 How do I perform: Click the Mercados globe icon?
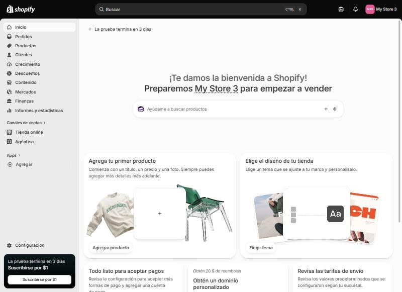coord(9,92)
